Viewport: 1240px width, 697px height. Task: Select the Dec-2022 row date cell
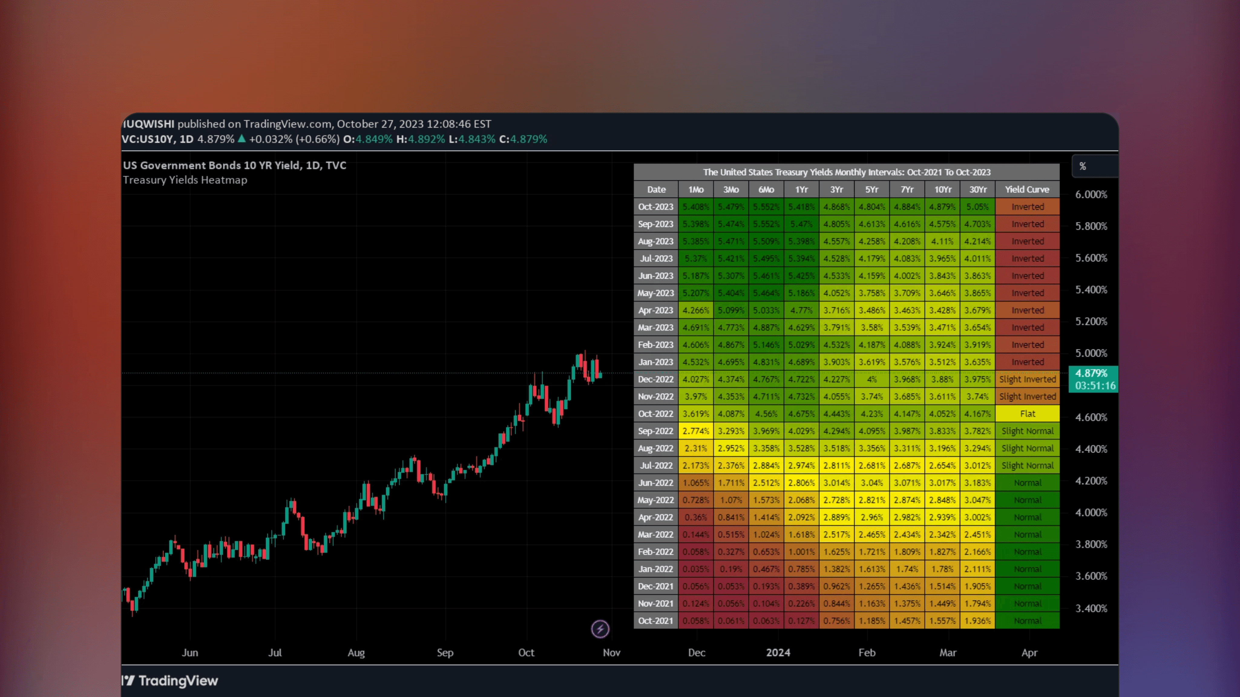click(x=656, y=379)
